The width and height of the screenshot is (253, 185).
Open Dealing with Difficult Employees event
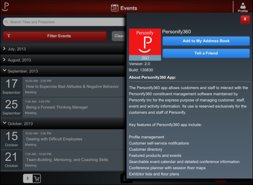pyautogui.click(x=74, y=139)
